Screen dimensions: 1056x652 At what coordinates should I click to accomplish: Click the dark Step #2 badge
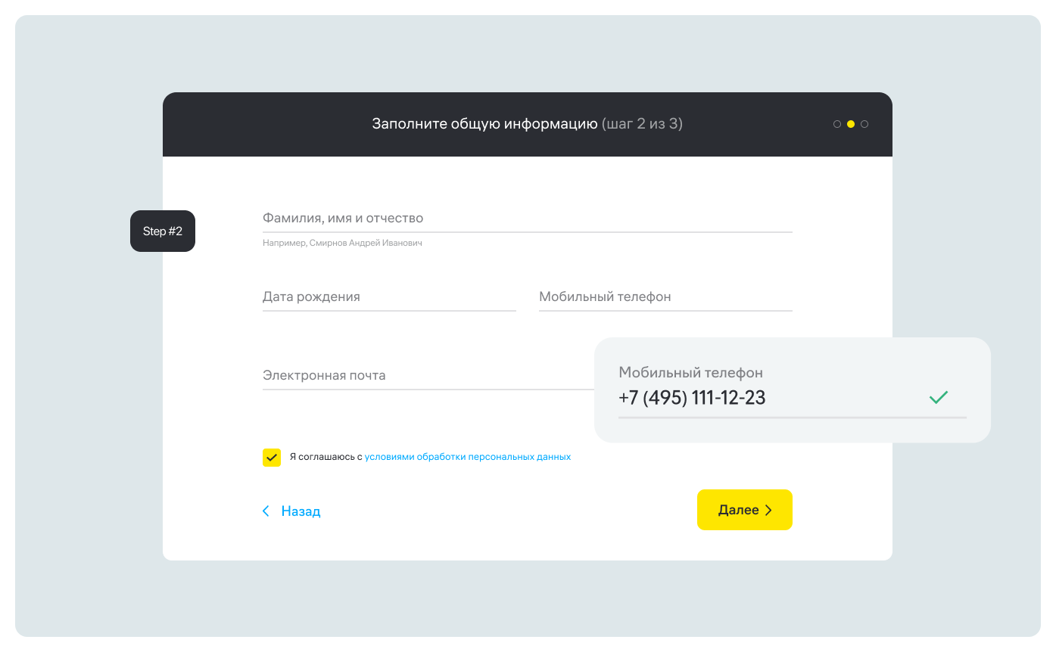coord(163,231)
